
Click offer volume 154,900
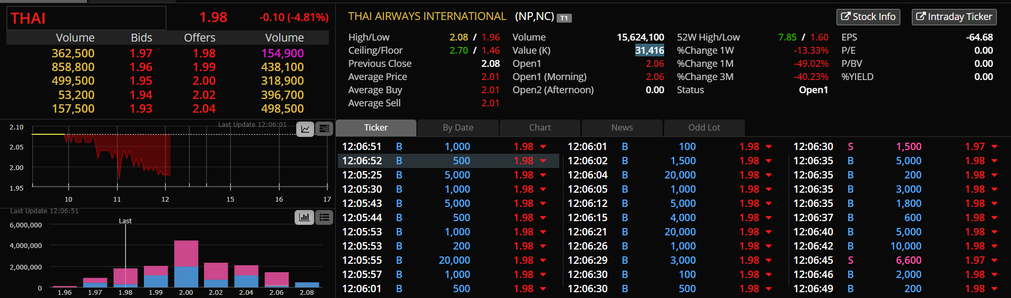pyautogui.click(x=283, y=54)
